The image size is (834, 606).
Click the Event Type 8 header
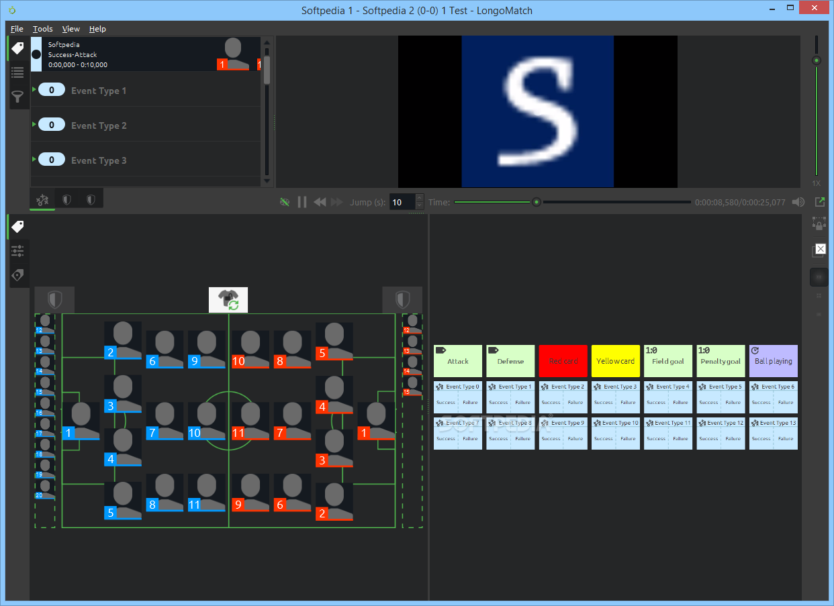(510, 423)
